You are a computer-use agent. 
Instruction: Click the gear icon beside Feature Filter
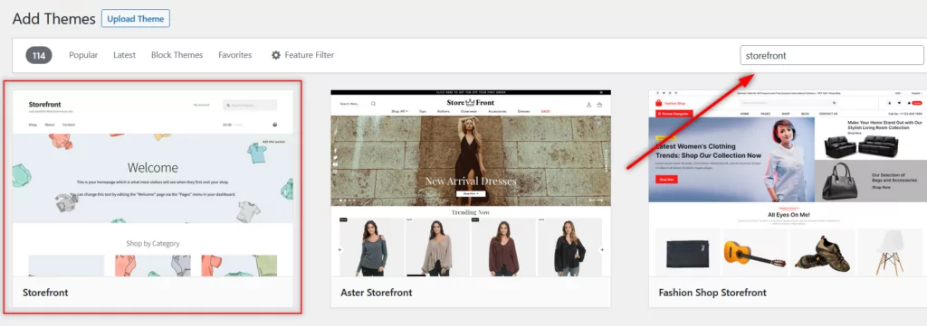[x=276, y=55]
